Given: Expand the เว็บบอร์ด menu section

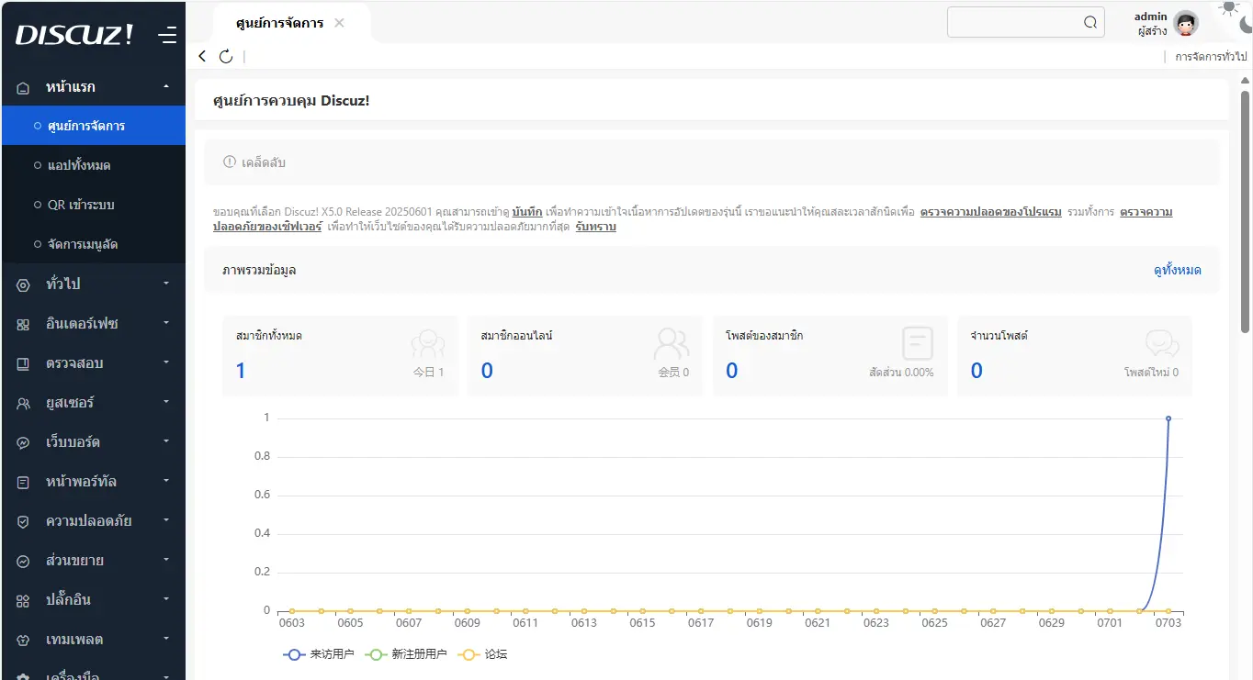Looking at the screenshot, I should click(166, 441).
